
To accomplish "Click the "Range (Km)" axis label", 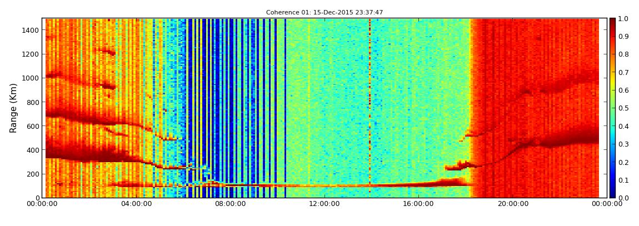I will (x=13, y=108).
